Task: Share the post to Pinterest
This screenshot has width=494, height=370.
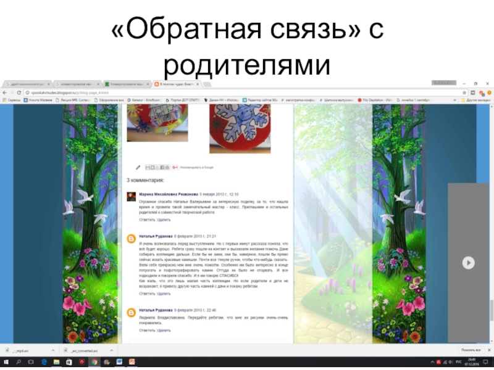Action: point(167,167)
